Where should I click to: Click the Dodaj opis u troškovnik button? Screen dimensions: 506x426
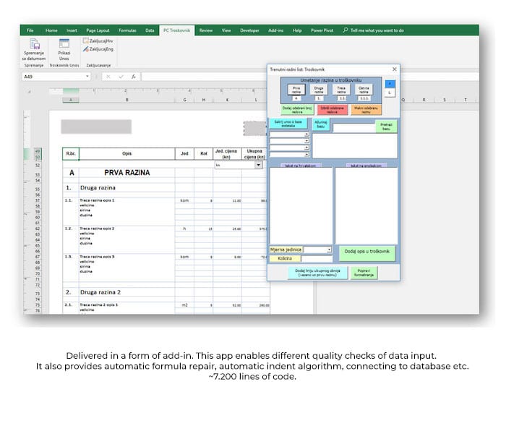(367, 253)
